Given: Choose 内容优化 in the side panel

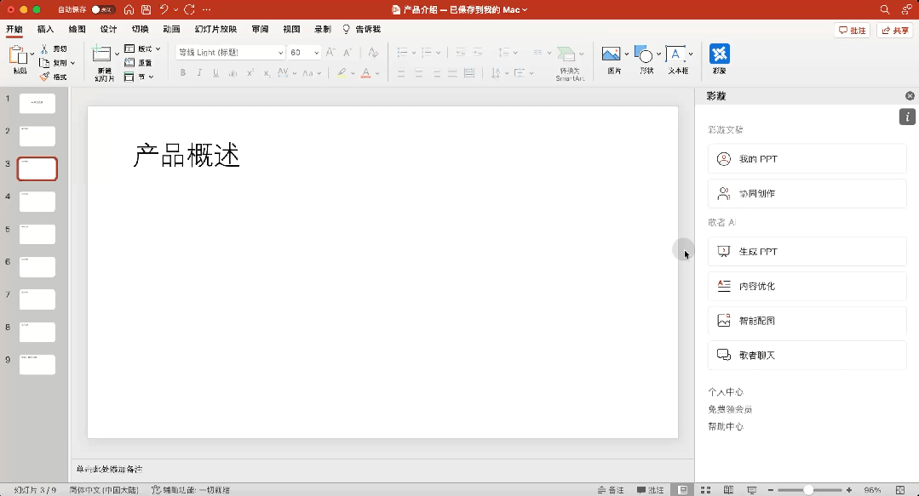Looking at the screenshot, I should pyautogui.click(x=807, y=286).
